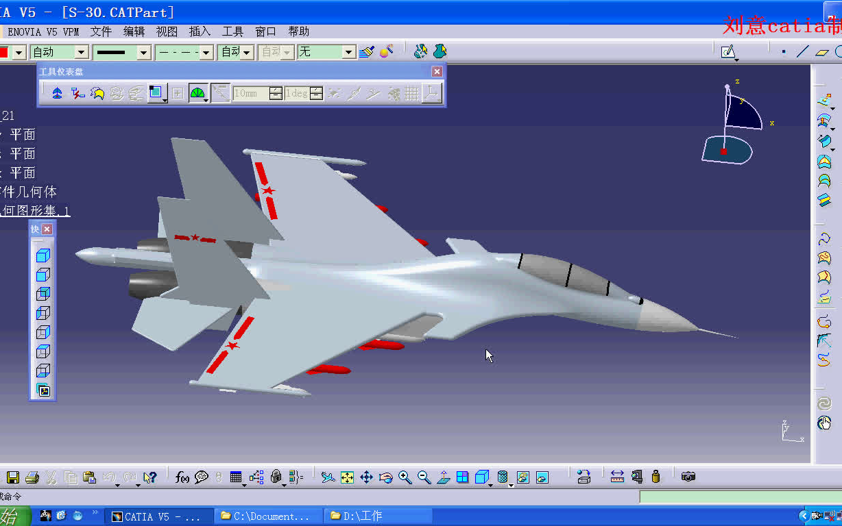Click the What's This help cursor icon
This screenshot has width=842, height=526.
tap(150, 477)
